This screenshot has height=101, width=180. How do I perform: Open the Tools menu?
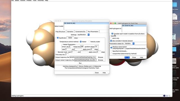[34, 1]
